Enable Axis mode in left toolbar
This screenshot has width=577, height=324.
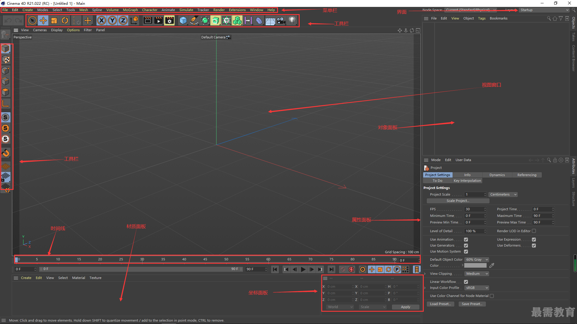point(6,104)
